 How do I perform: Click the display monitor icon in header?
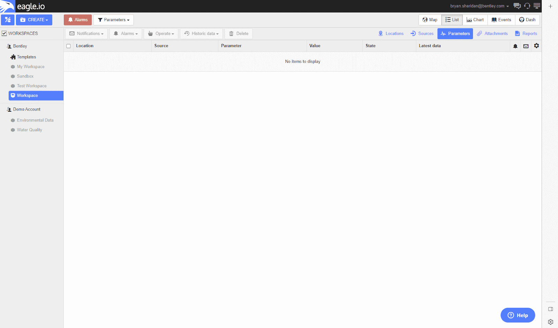(x=537, y=6)
